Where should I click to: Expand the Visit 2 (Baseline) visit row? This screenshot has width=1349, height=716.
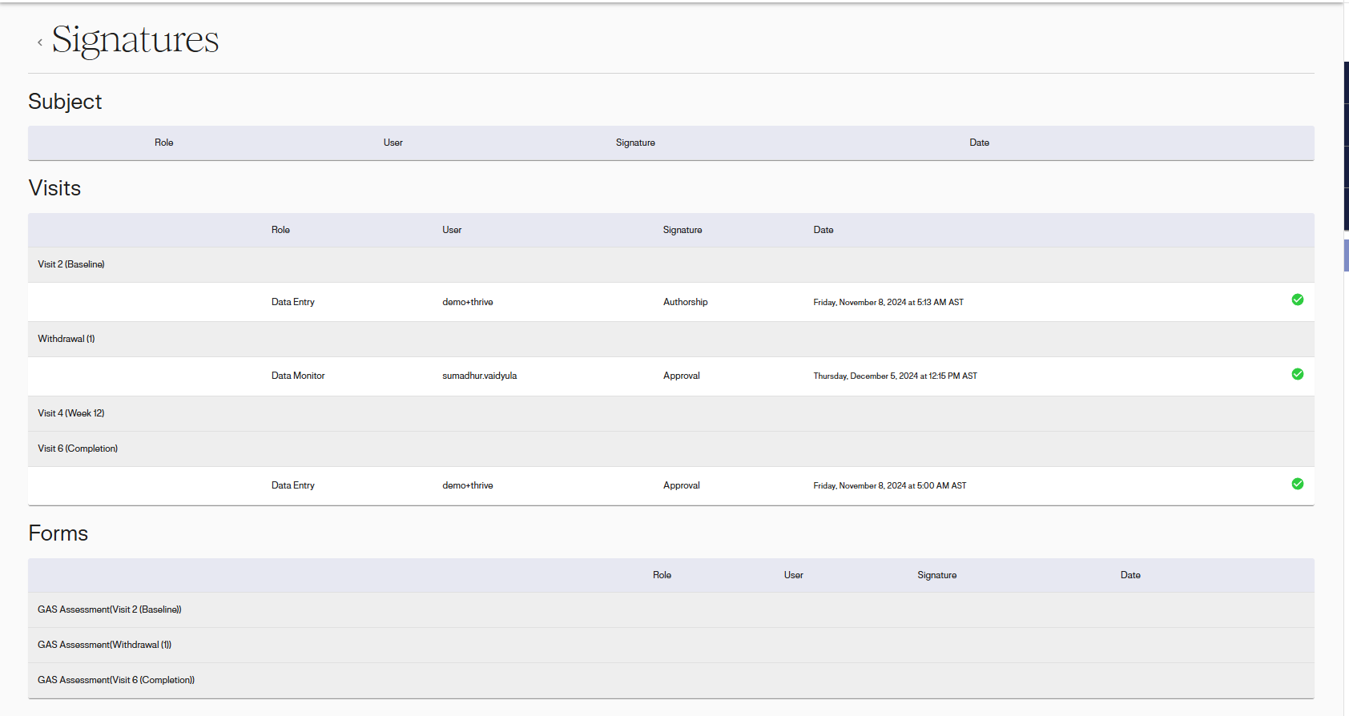coord(71,264)
